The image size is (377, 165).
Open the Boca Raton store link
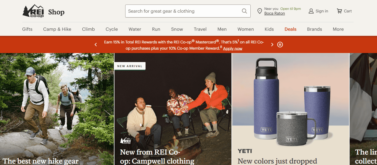point(274,14)
